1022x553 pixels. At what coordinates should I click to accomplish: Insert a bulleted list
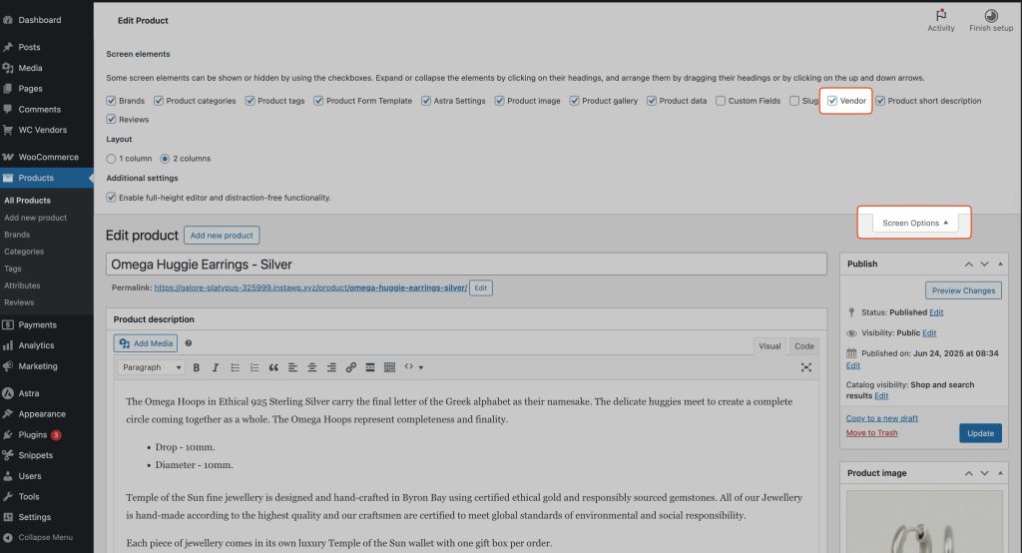coord(235,367)
